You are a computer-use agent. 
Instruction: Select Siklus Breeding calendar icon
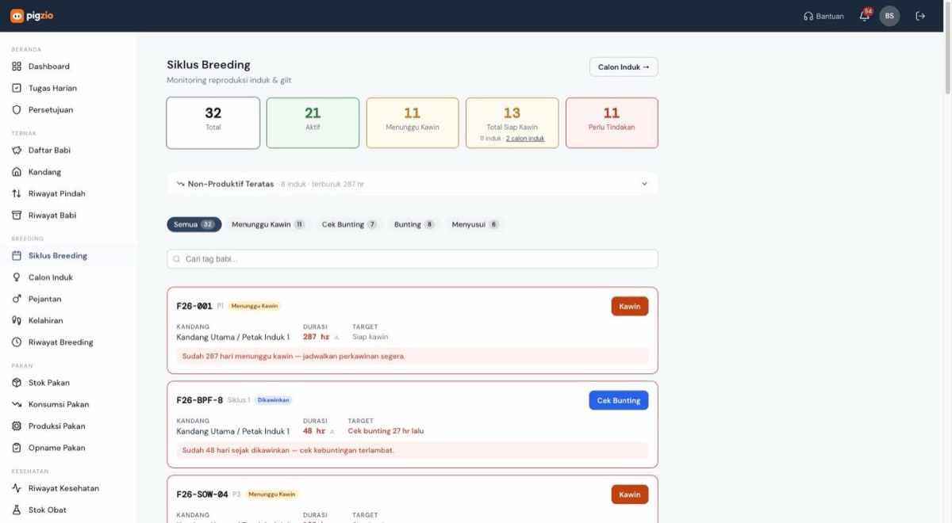pyautogui.click(x=17, y=256)
